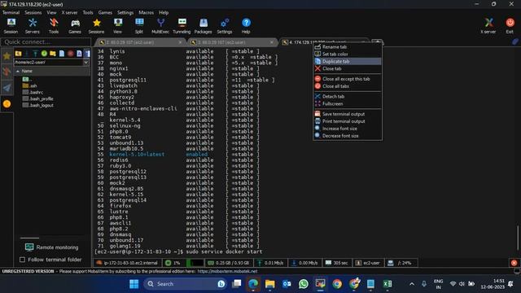Choose Print terminal output

click(348, 121)
